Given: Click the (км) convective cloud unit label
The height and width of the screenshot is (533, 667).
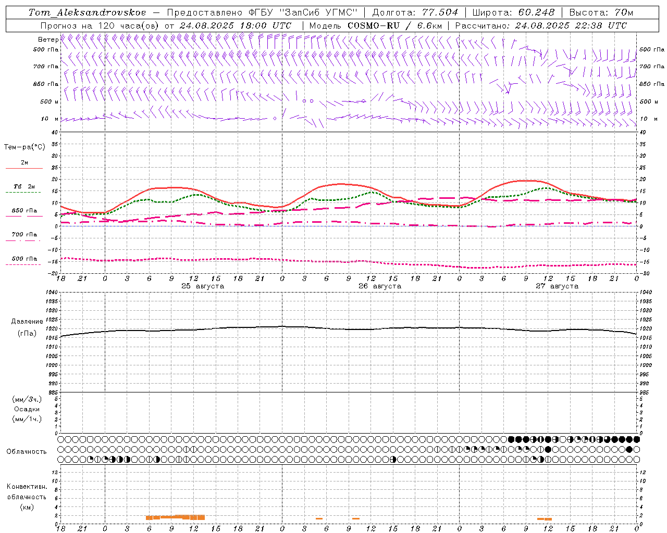Looking at the screenshot, I should coord(27,507).
